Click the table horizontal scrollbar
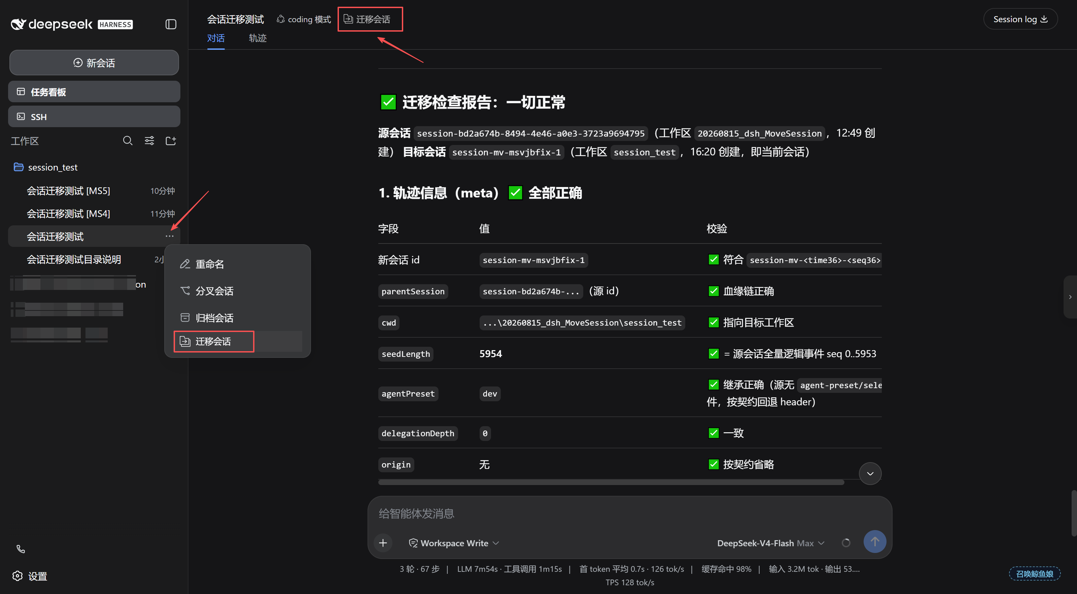The width and height of the screenshot is (1077, 594). click(x=611, y=482)
